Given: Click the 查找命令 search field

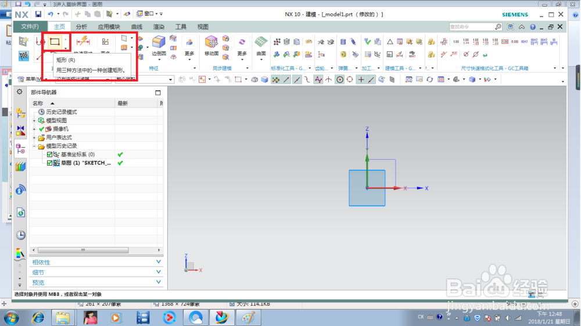Looking at the screenshot, I should pos(472,27).
